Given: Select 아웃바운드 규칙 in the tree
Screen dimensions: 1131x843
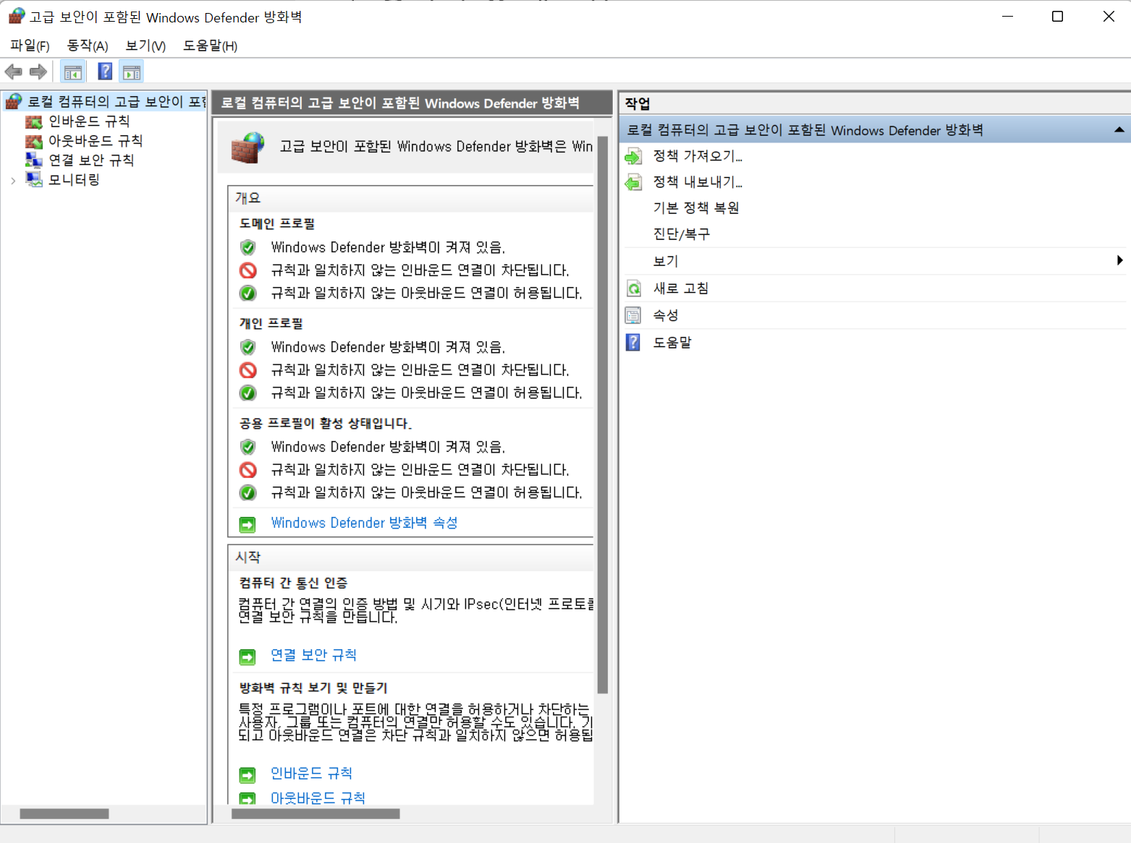Looking at the screenshot, I should point(96,141).
